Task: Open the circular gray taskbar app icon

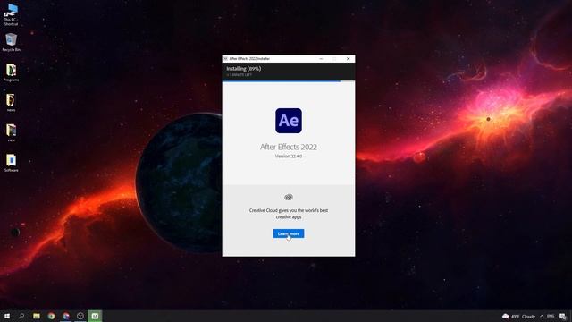Action: pos(80,316)
